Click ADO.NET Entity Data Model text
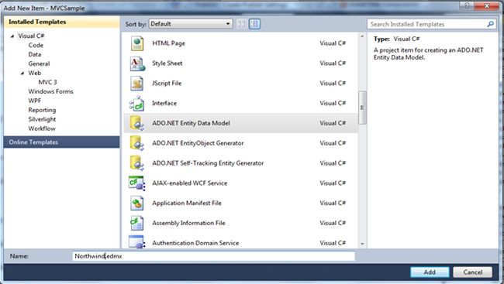Image resolution: width=504 pixels, height=284 pixels. (x=191, y=123)
